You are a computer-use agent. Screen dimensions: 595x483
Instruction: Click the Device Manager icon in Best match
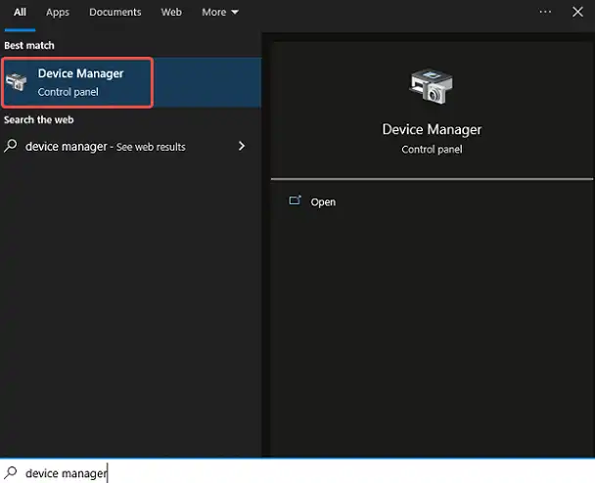[x=16, y=82]
